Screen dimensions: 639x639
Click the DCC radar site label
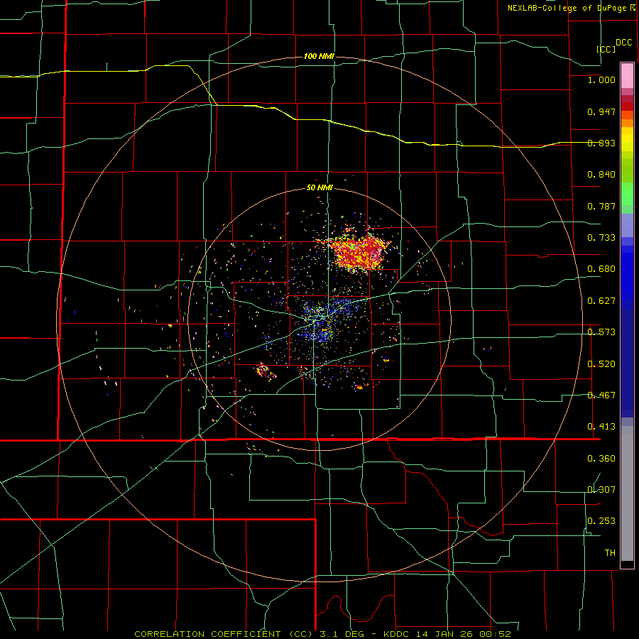(x=624, y=43)
